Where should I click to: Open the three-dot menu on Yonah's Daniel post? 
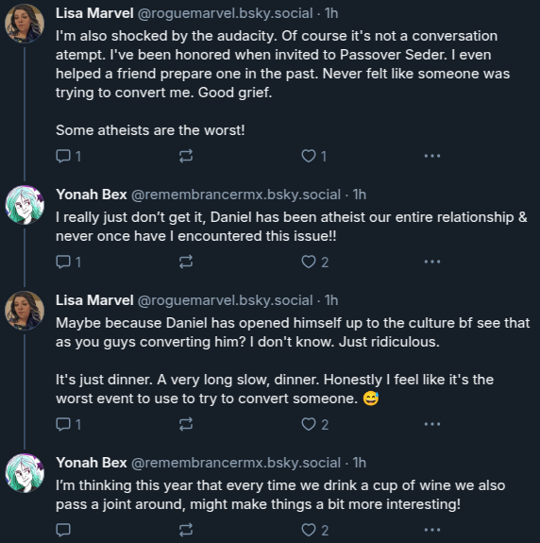[x=432, y=262]
